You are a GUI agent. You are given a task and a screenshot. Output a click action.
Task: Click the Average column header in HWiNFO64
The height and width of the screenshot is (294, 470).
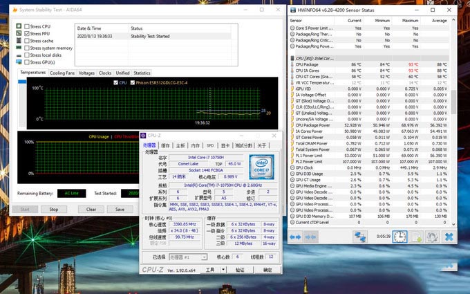[435, 21]
